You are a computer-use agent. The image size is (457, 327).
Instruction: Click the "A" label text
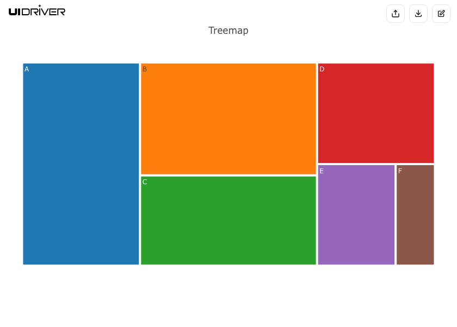27,69
